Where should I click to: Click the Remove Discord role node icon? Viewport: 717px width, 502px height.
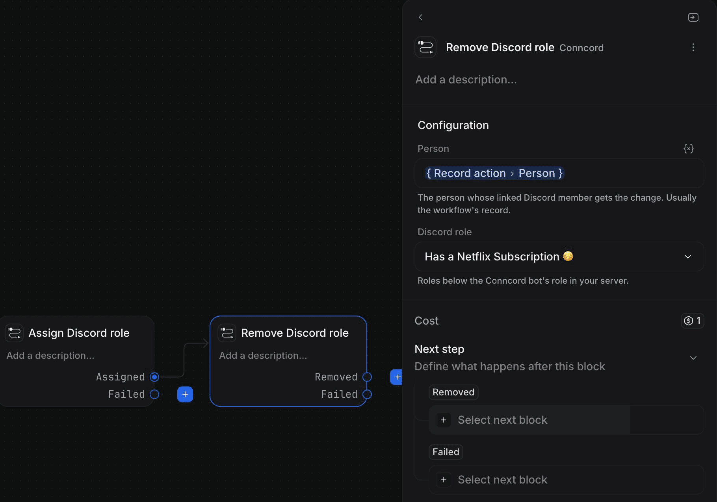[227, 333]
